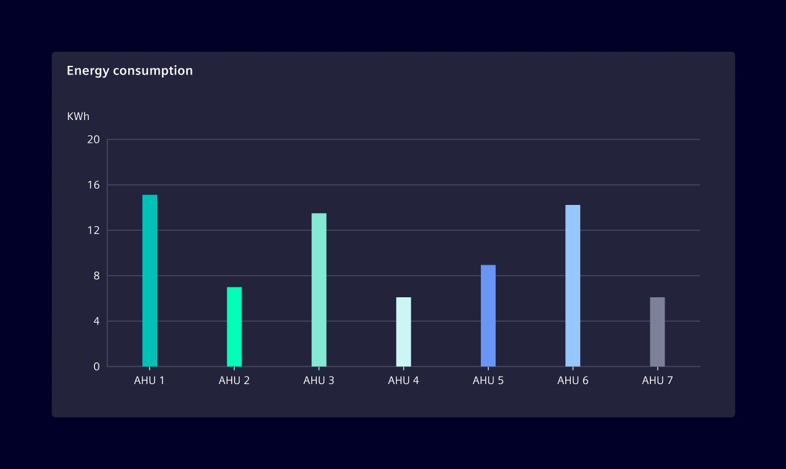Screen dimensions: 786x469
Task: Click the KWh axis unit label
Action: (x=78, y=116)
